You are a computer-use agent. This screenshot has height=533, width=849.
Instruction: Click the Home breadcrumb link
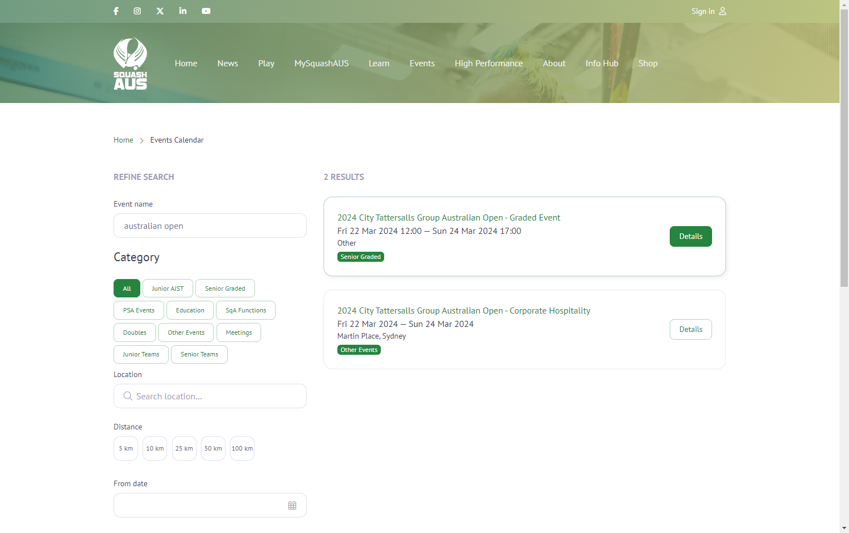tap(124, 140)
